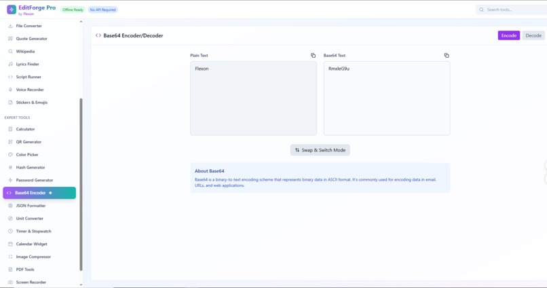This screenshot has width=547, height=288.
Task: Click the Password Generator icon
Action: (10, 180)
